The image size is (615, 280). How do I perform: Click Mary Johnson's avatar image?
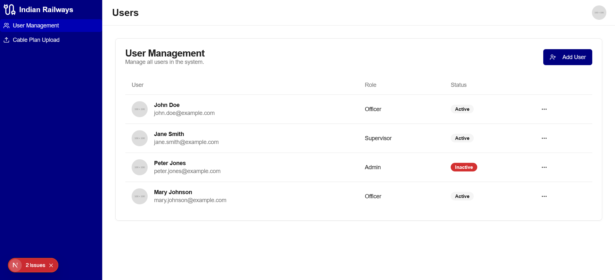[140, 196]
